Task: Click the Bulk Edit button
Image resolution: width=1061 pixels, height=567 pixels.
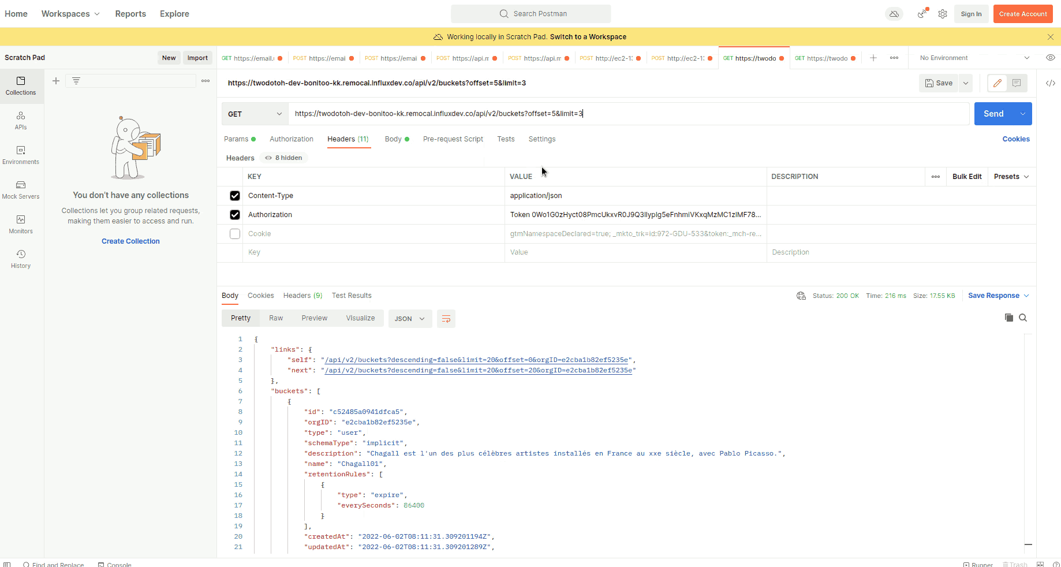Action: 967,177
